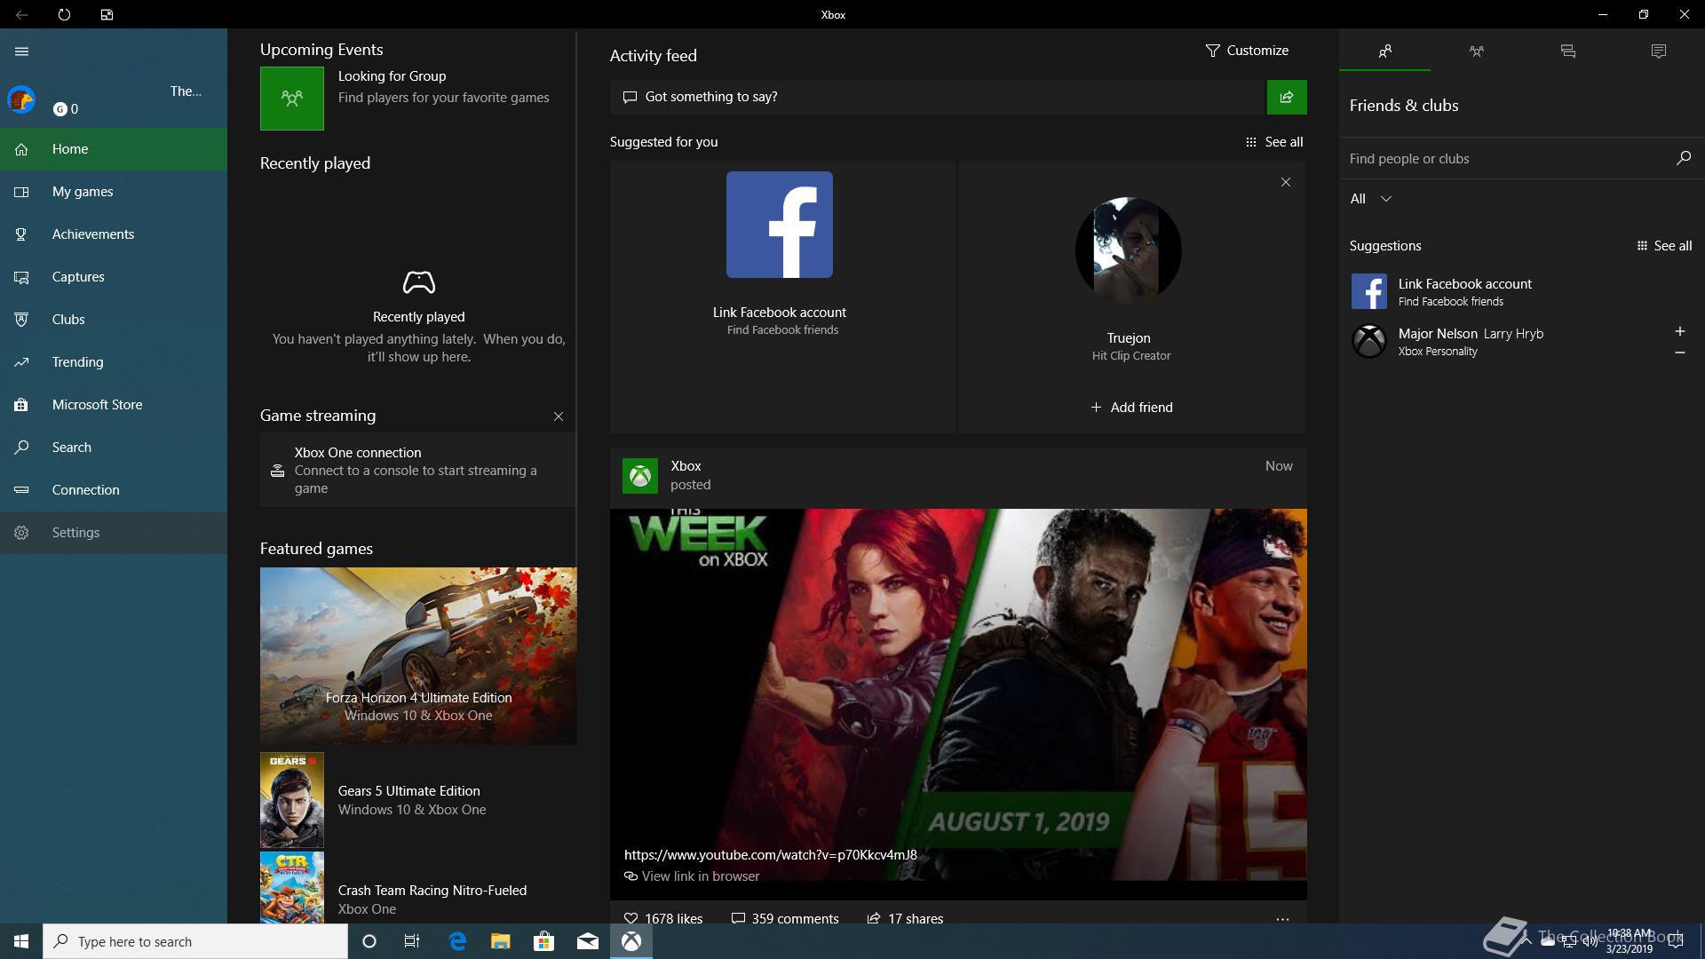Click the back arrow in title bar
This screenshot has height=959, width=1705.
[22, 14]
